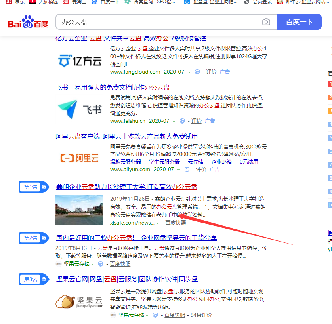Click 广告 label in the 飞书 result

pyautogui.click(x=210, y=121)
